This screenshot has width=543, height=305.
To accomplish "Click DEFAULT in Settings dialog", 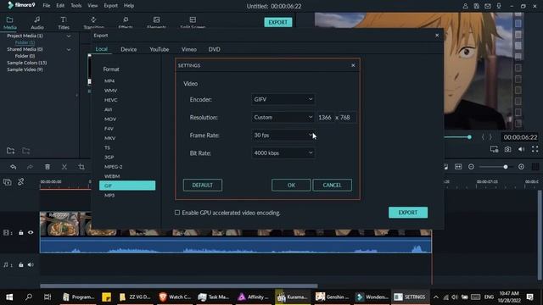I will (x=203, y=185).
